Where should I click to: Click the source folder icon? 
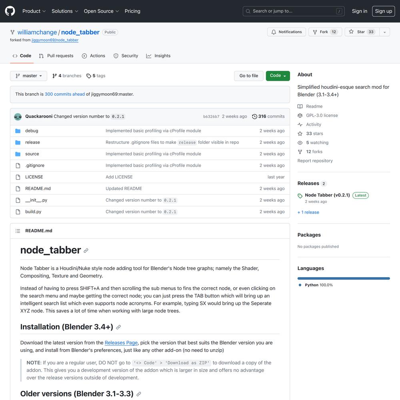pos(18,154)
